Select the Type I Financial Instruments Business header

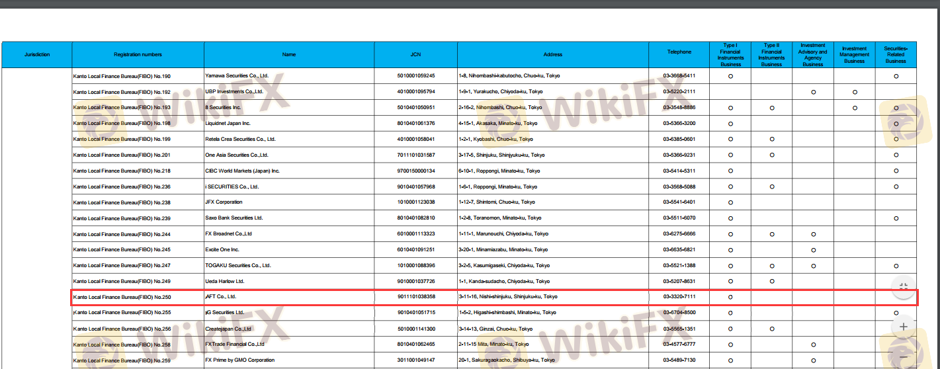730,55
